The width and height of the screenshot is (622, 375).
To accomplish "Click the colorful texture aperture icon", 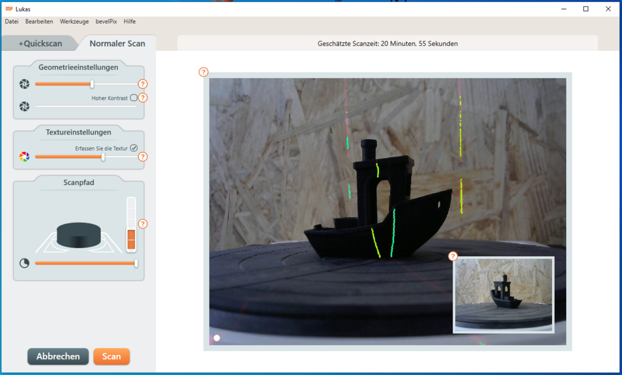I will pyautogui.click(x=24, y=157).
